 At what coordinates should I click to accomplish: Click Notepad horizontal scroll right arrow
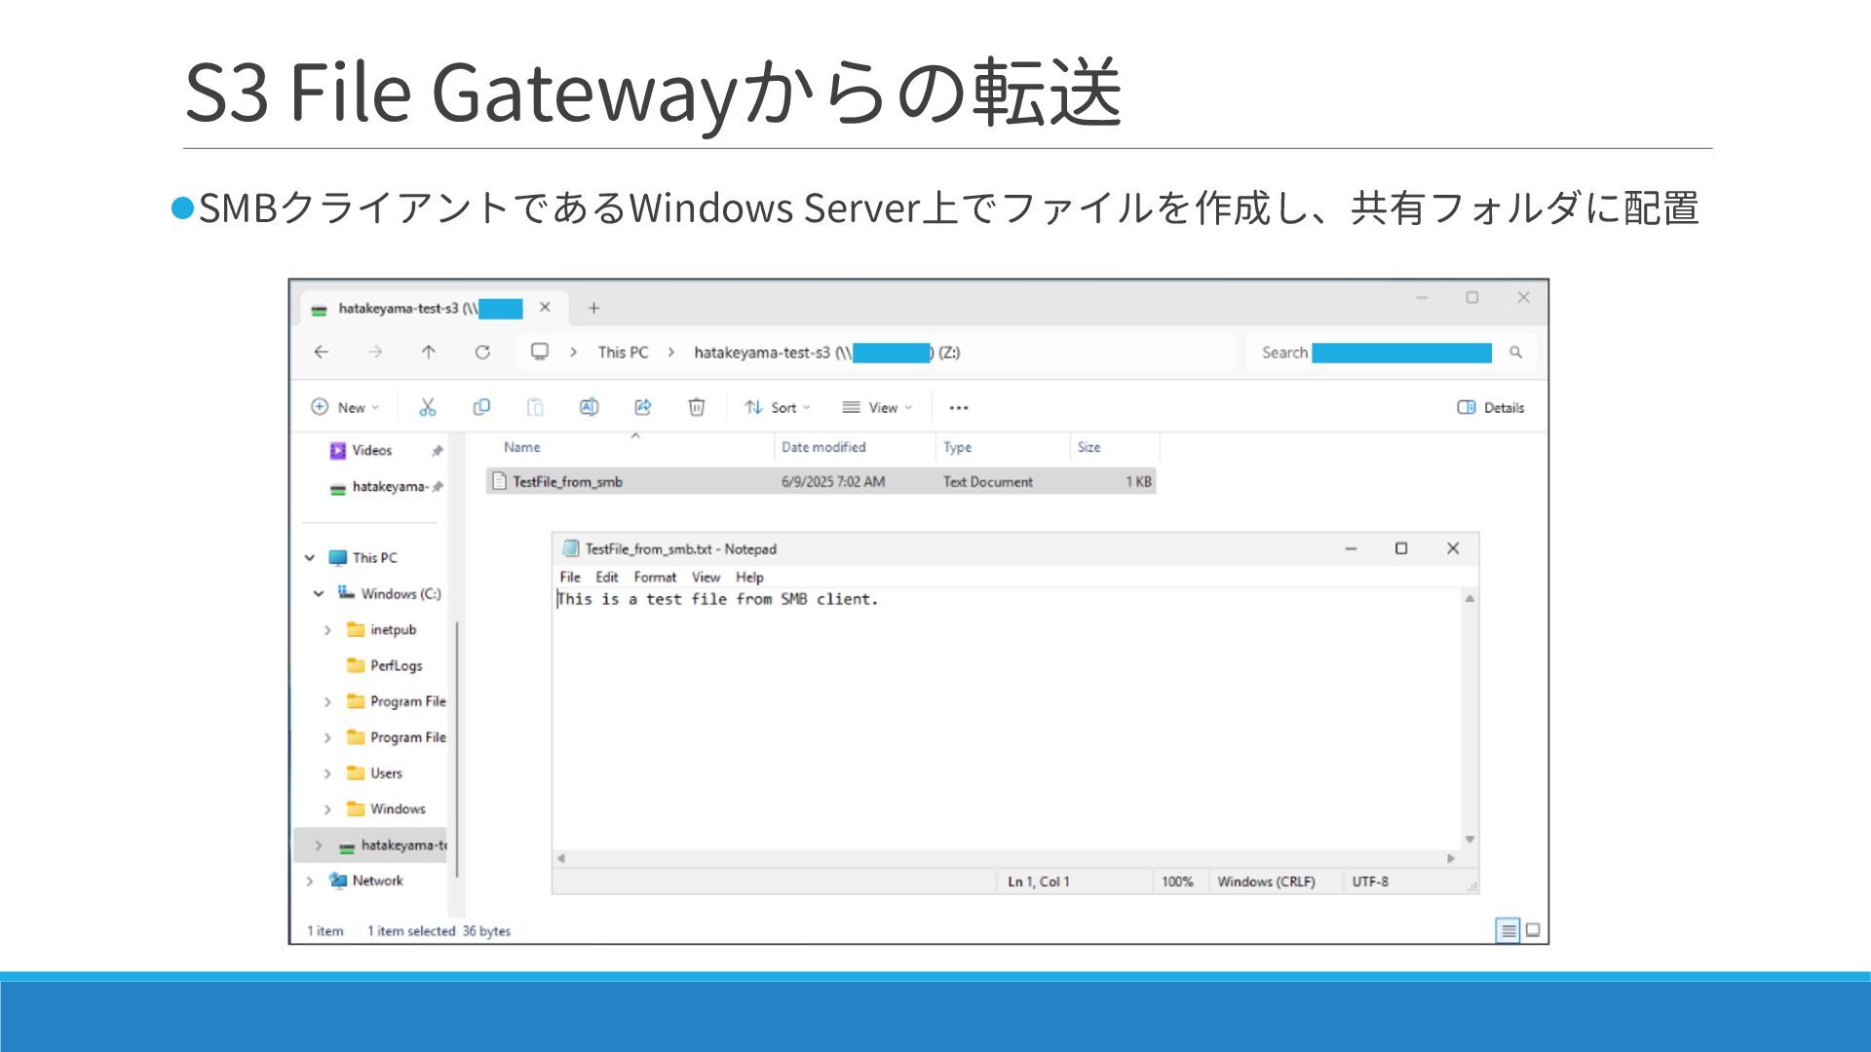[x=1451, y=859]
